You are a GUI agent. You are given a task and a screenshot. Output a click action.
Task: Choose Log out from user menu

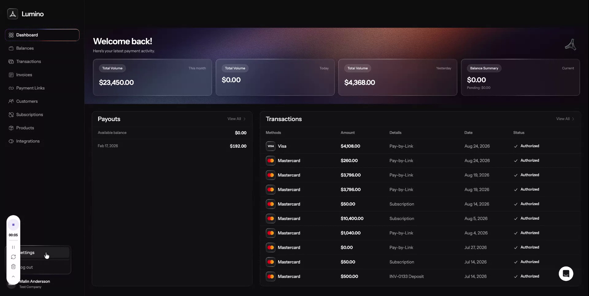(x=44, y=267)
